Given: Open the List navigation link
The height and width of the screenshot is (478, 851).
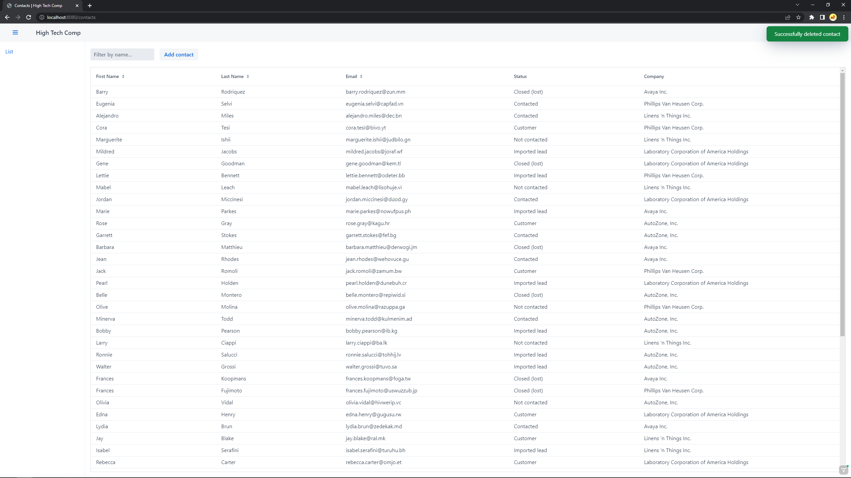Looking at the screenshot, I should pyautogui.click(x=9, y=51).
